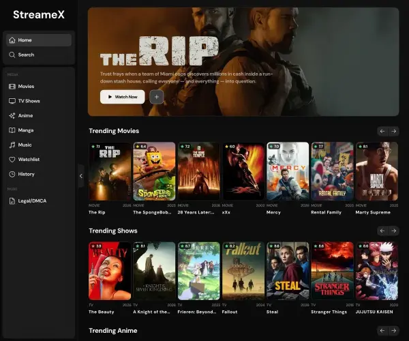
Task: Open the Frieren show poster
Action: point(199,271)
